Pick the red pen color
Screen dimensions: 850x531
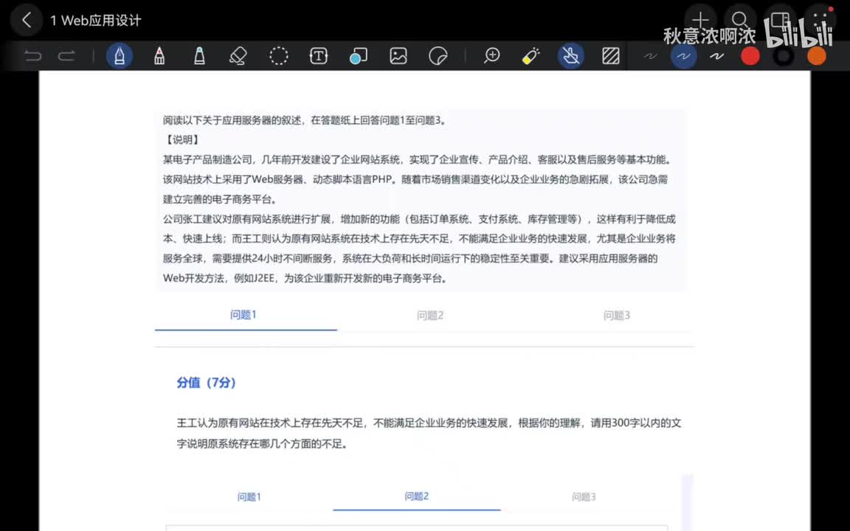pos(750,56)
